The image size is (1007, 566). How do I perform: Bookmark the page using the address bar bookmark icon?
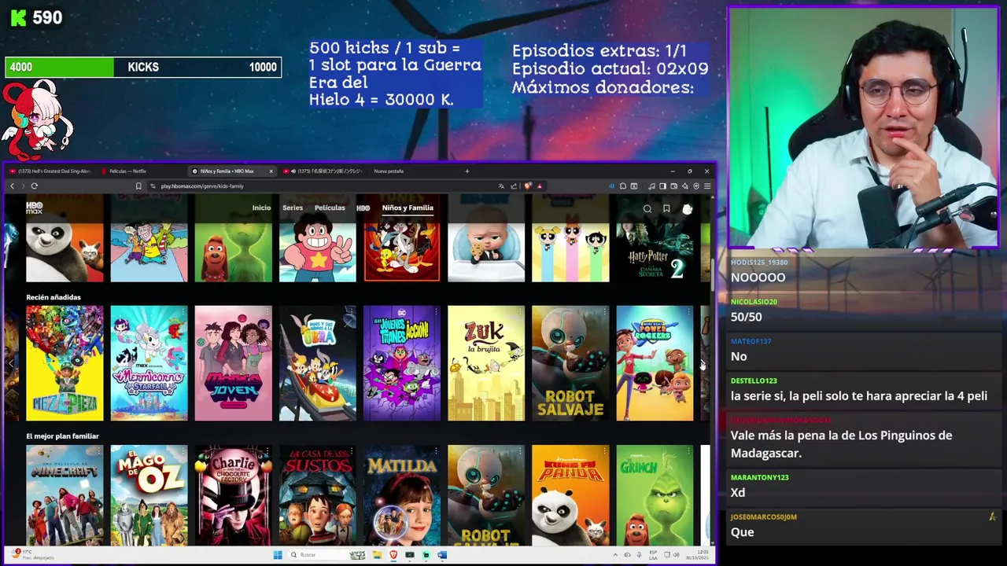click(x=138, y=186)
